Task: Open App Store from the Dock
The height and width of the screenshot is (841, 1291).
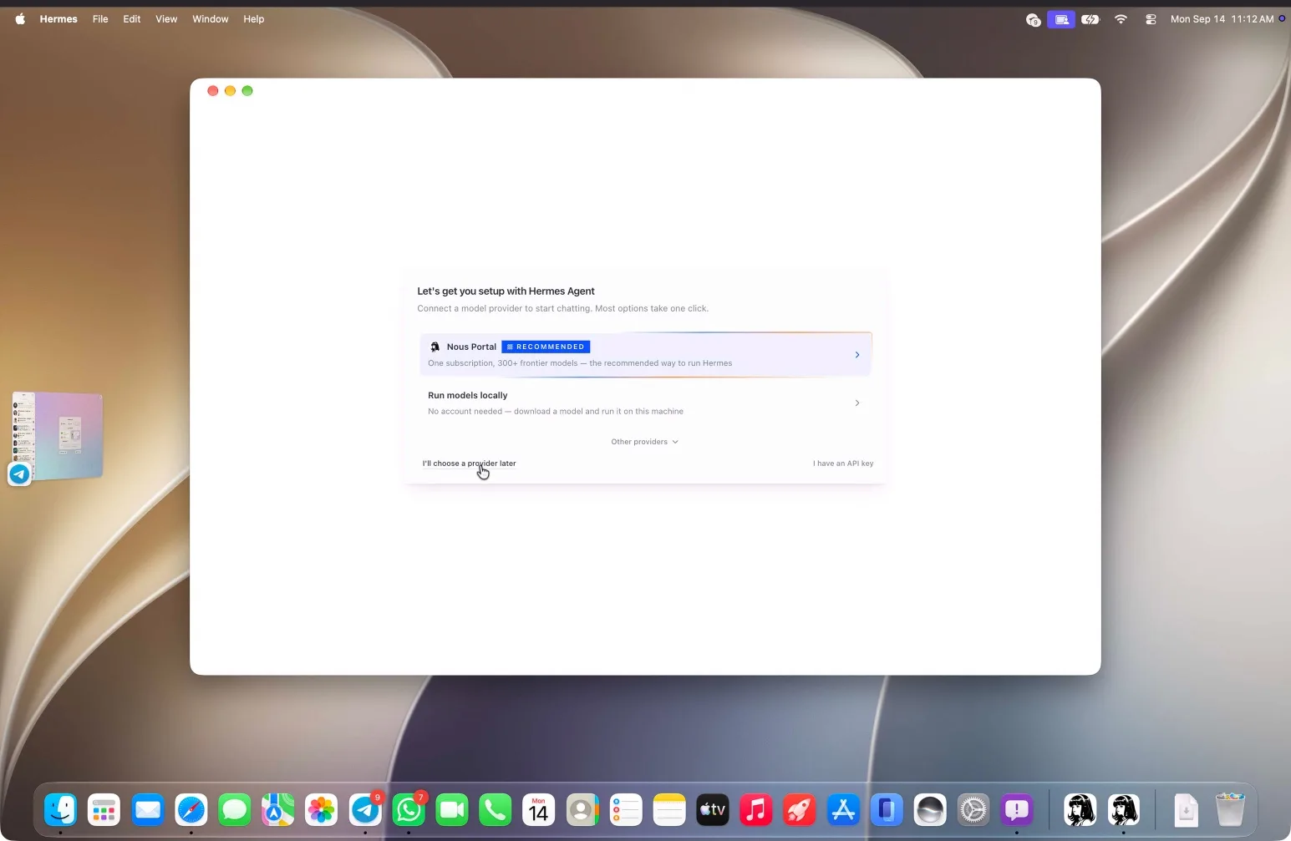Action: [843, 809]
